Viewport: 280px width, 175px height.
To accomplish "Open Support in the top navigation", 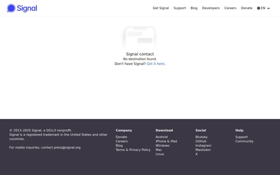I will point(180,8).
